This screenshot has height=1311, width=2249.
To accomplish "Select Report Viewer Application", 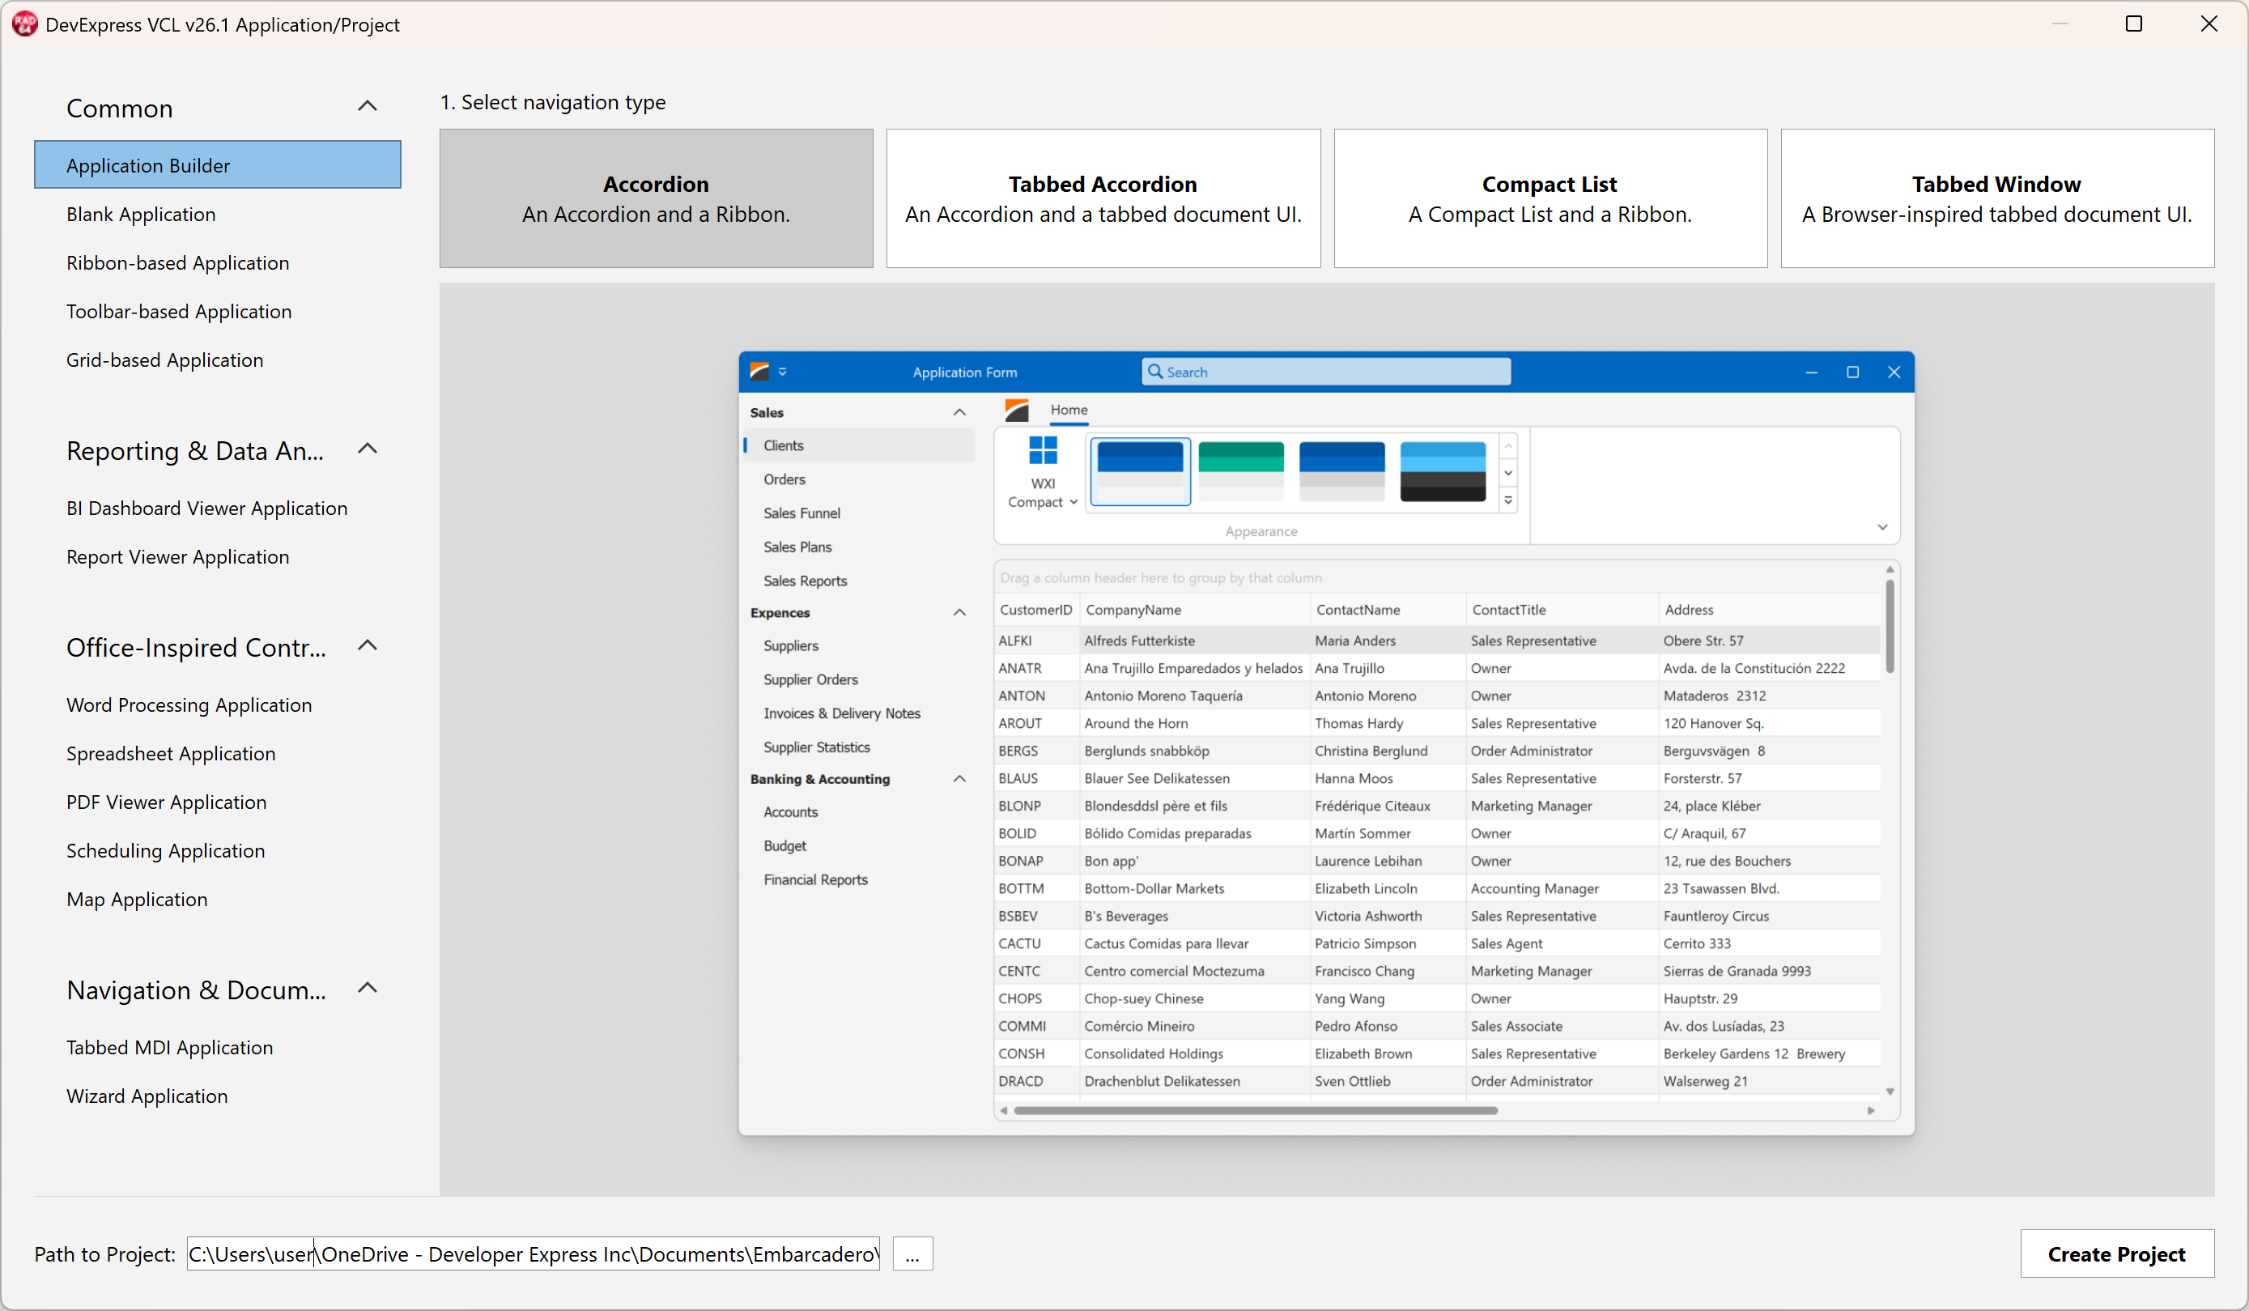I will pos(218,557).
